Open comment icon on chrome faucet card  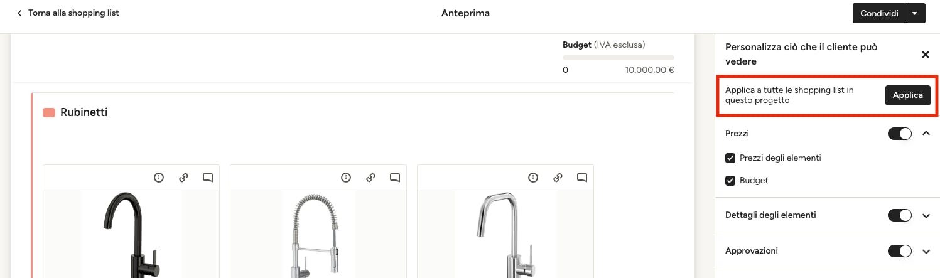[x=582, y=178]
